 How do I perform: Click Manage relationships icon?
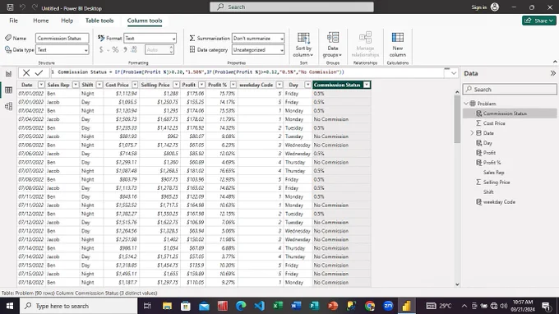[x=366, y=38]
